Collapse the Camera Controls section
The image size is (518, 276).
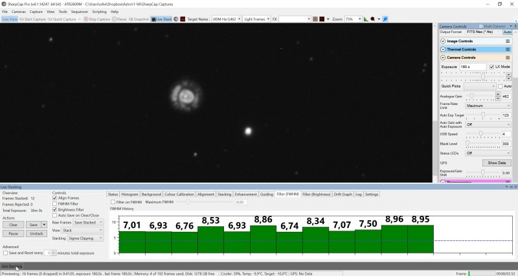pos(443,58)
